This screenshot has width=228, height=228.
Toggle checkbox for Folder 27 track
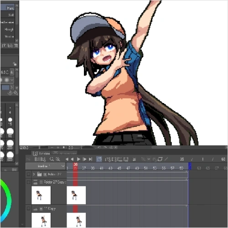pos(28,174)
